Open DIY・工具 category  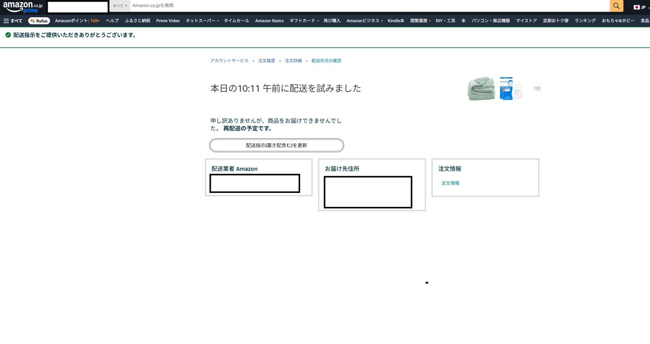[x=445, y=21]
